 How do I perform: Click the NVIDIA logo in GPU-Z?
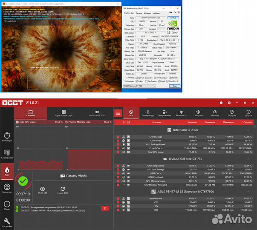[x=173, y=26]
